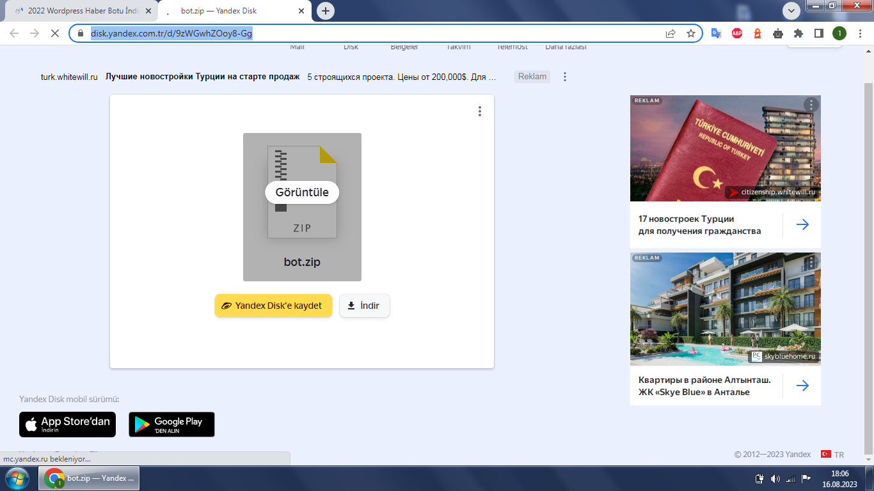Open the taskbar volume control
Viewport: 874px width, 491px height.
tap(776, 478)
